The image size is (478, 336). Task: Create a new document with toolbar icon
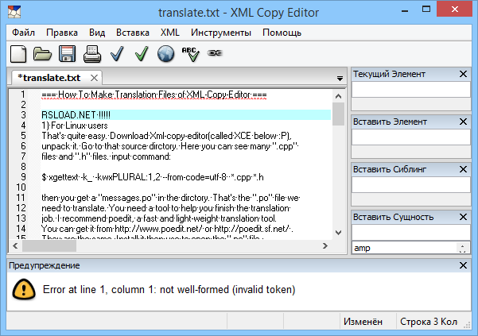(18, 54)
